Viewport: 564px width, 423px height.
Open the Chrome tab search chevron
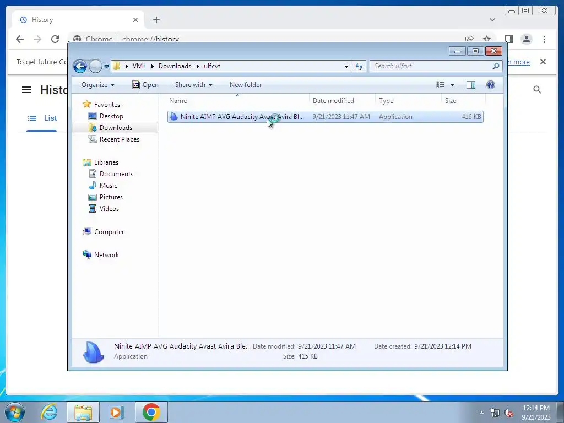(x=492, y=20)
